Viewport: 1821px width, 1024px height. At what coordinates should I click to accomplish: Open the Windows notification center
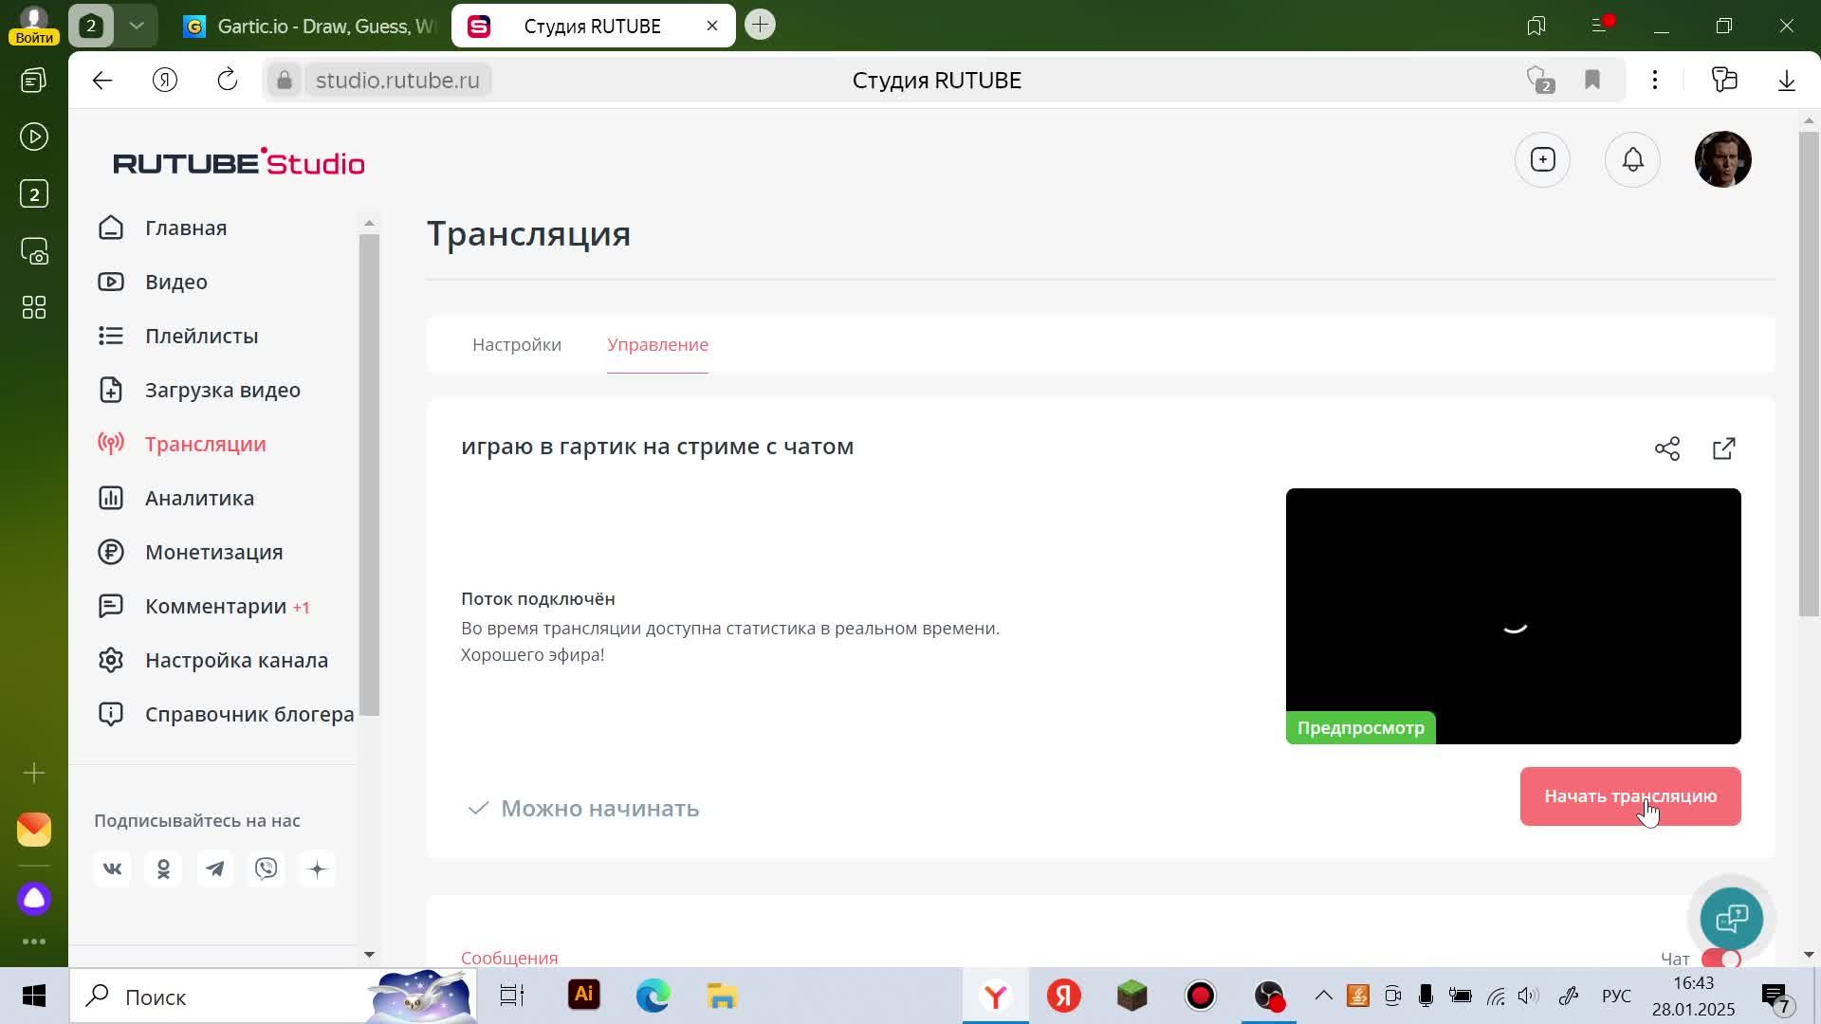(1775, 997)
